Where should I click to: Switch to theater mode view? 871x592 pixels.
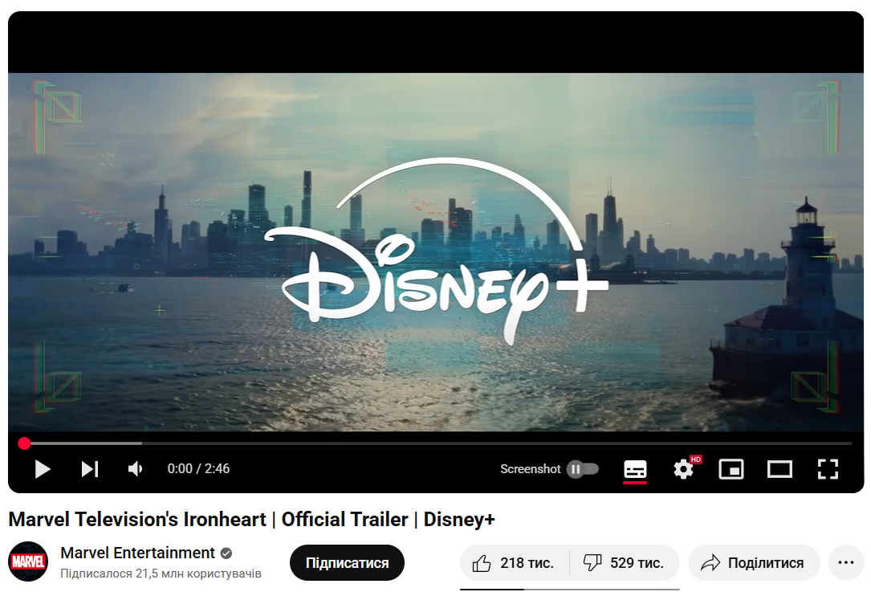coord(779,469)
